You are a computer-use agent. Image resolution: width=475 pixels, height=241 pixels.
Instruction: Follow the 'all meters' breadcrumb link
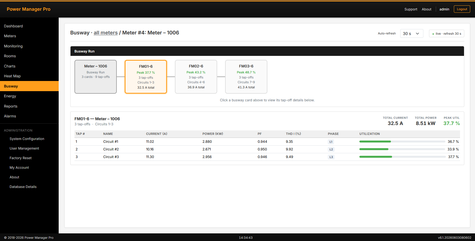click(105, 33)
